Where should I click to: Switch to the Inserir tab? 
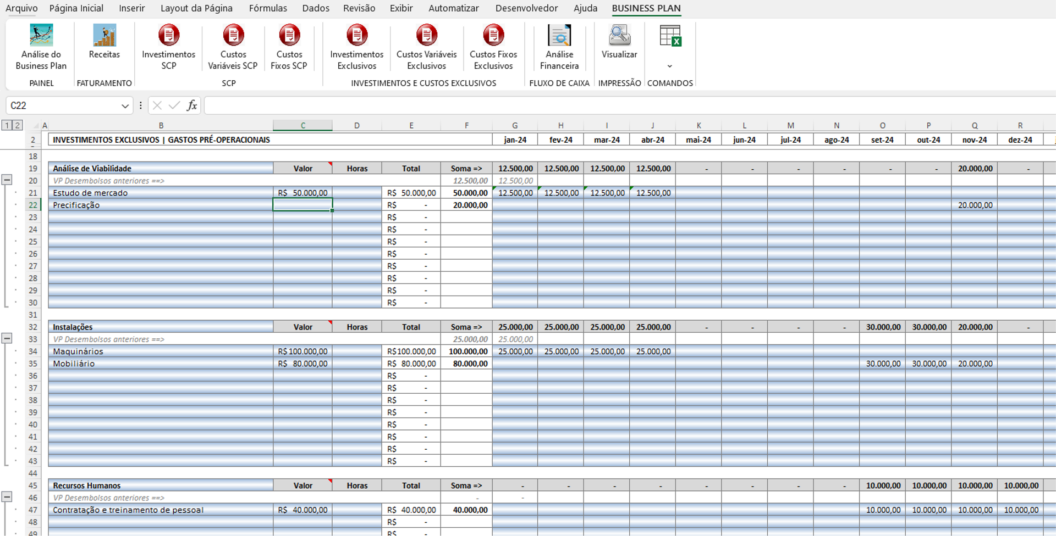click(x=132, y=8)
